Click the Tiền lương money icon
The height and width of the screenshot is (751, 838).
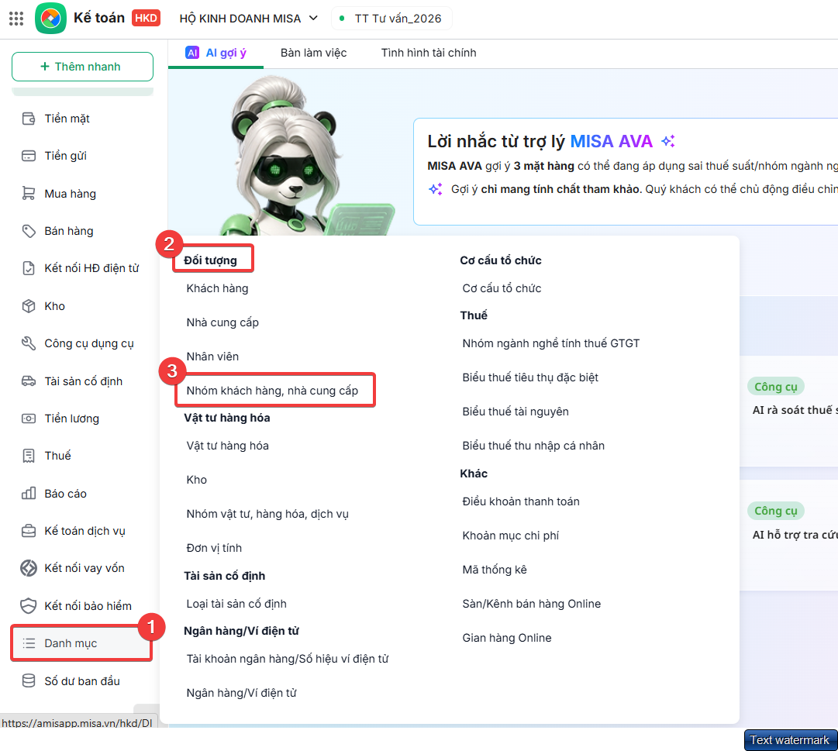click(x=29, y=419)
